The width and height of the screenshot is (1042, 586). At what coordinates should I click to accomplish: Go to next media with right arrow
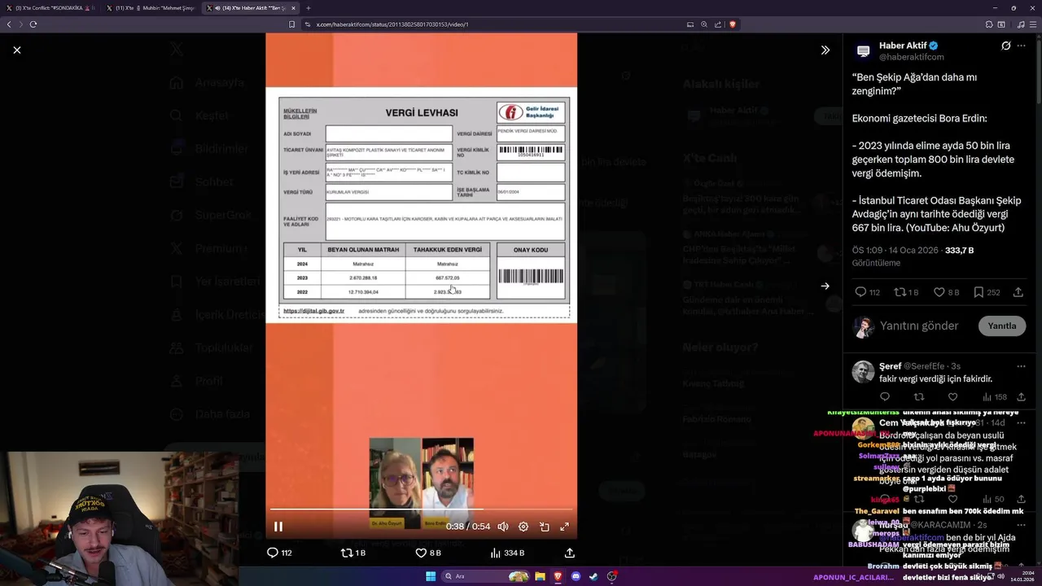click(x=825, y=286)
